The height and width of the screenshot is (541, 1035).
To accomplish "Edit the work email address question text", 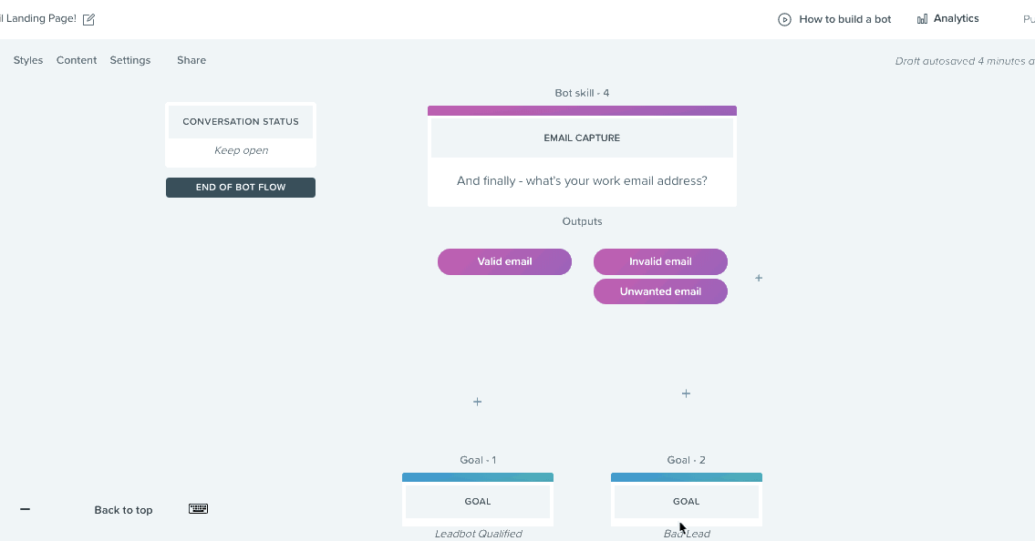I will pos(582,180).
